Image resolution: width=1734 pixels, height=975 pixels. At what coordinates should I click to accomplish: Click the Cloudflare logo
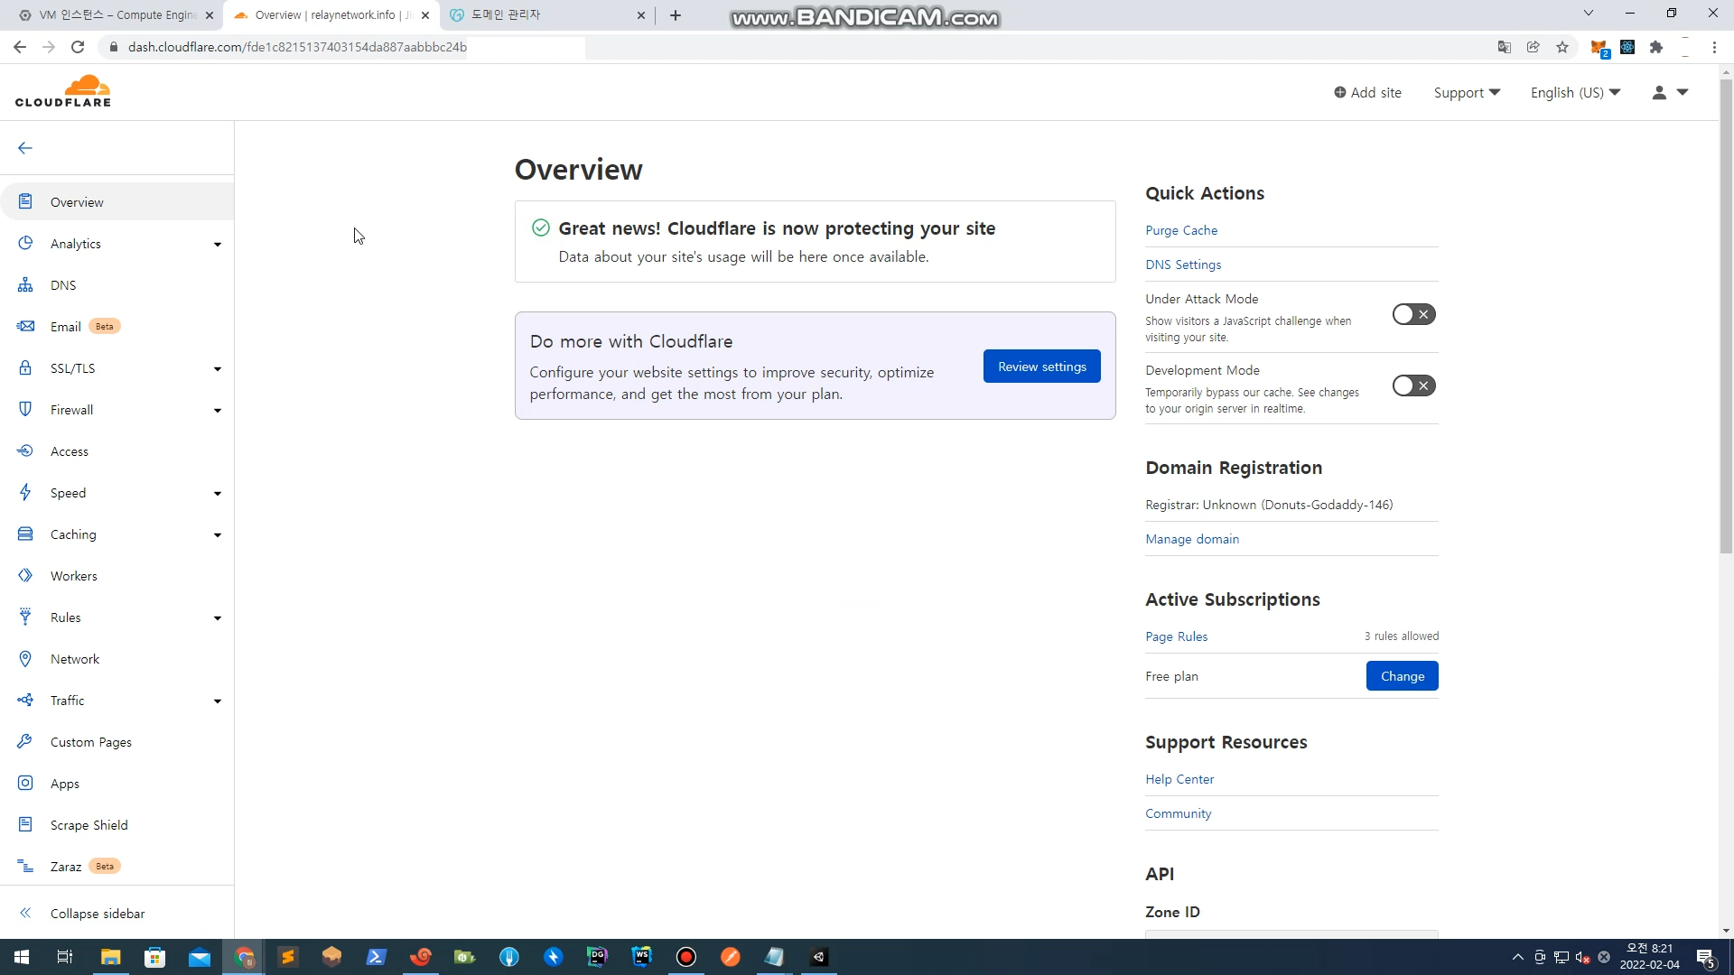coord(63,92)
